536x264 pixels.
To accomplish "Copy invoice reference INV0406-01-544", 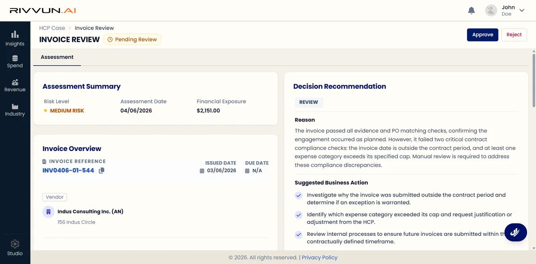I will click(101, 171).
